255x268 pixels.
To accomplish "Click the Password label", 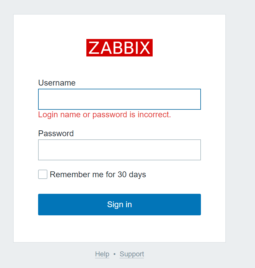I will 56,134.
